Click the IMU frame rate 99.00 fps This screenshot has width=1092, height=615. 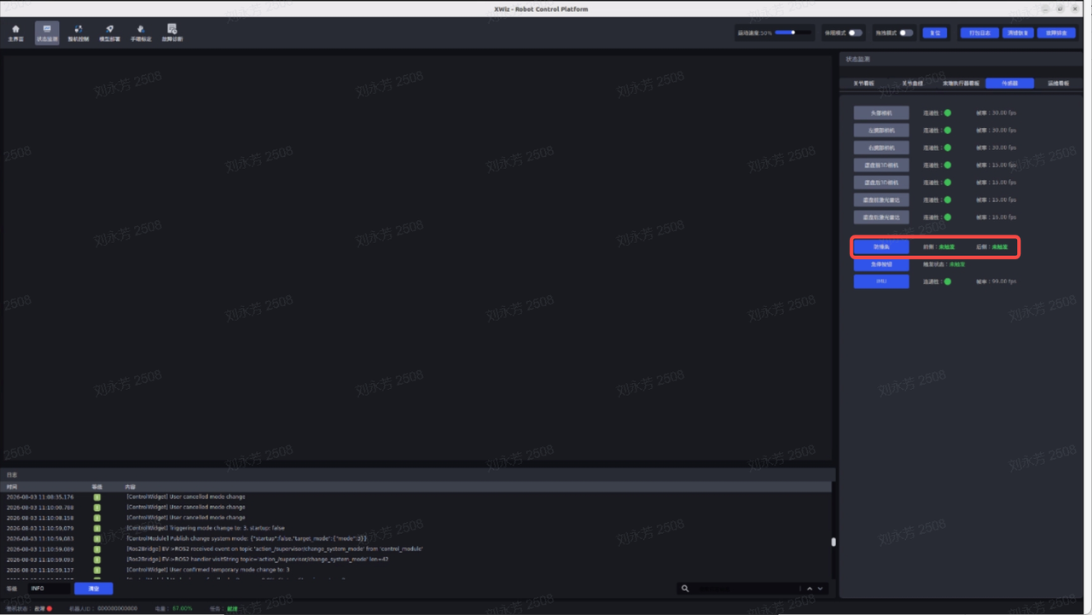click(x=996, y=281)
